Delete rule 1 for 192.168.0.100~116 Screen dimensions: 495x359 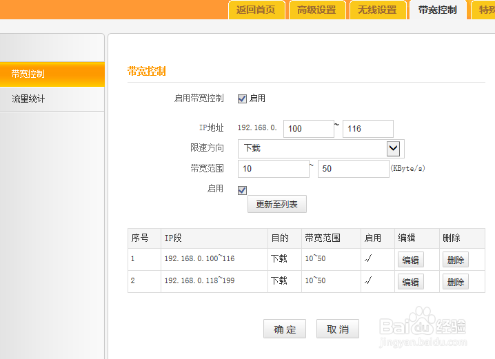[456, 260]
